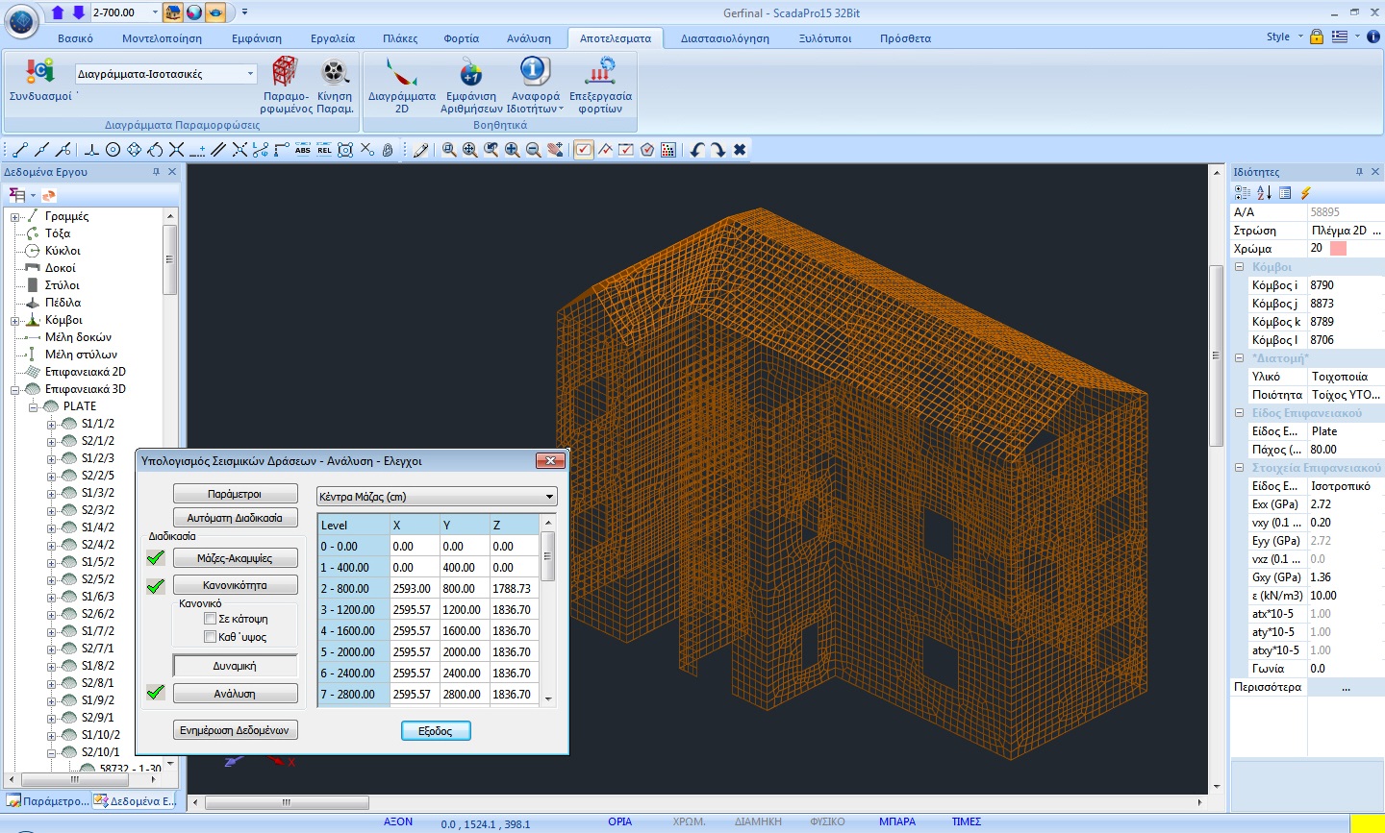Enable the Σε κάτοψη checkbox
This screenshot has width=1385, height=833.
(x=210, y=619)
